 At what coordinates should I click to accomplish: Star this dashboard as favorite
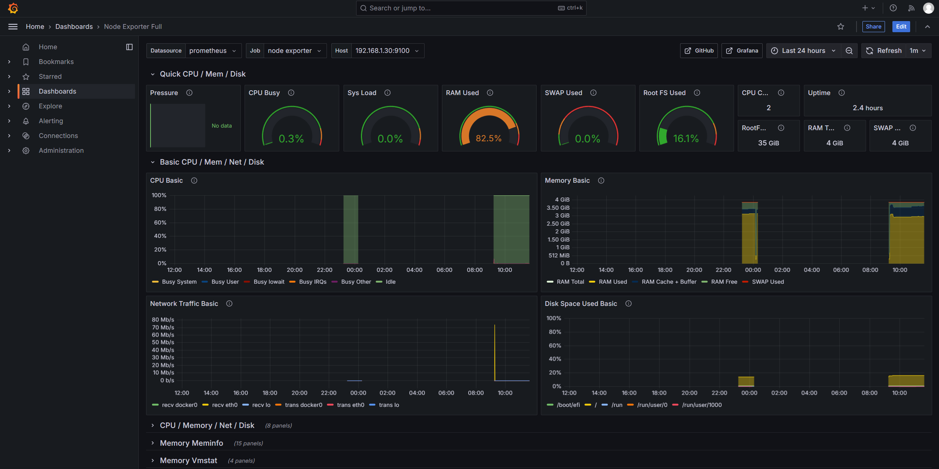[x=841, y=27]
